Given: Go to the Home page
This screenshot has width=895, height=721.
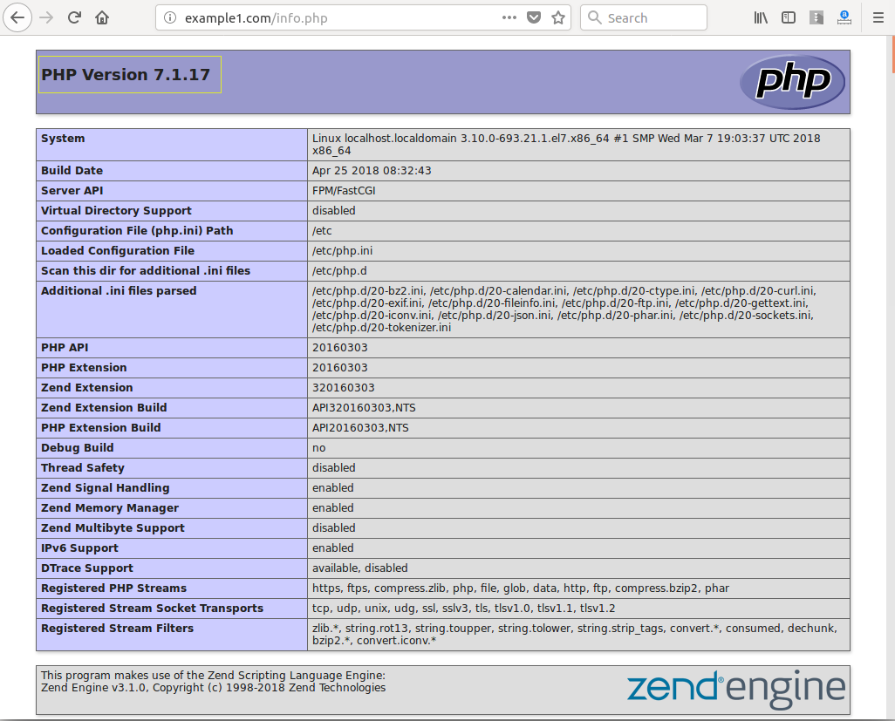Looking at the screenshot, I should [102, 17].
